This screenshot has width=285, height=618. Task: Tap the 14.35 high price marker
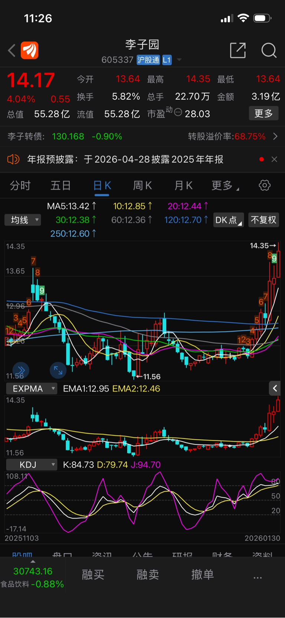point(263,246)
